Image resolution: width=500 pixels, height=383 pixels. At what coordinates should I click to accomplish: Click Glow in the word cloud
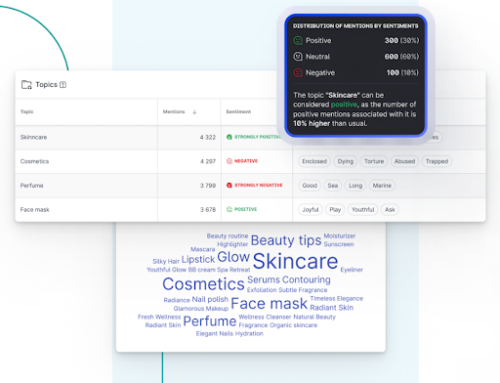click(x=233, y=257)
